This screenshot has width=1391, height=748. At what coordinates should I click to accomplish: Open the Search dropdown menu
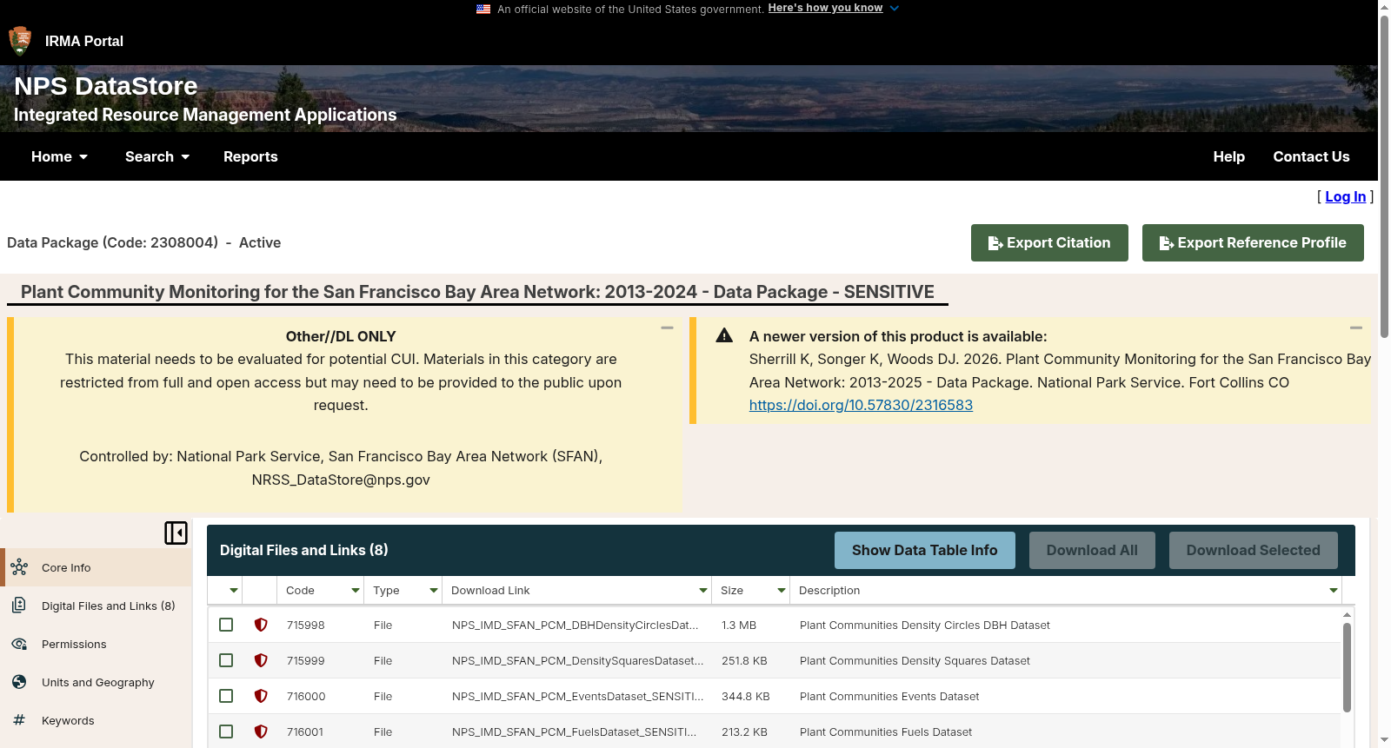[157, 156]
